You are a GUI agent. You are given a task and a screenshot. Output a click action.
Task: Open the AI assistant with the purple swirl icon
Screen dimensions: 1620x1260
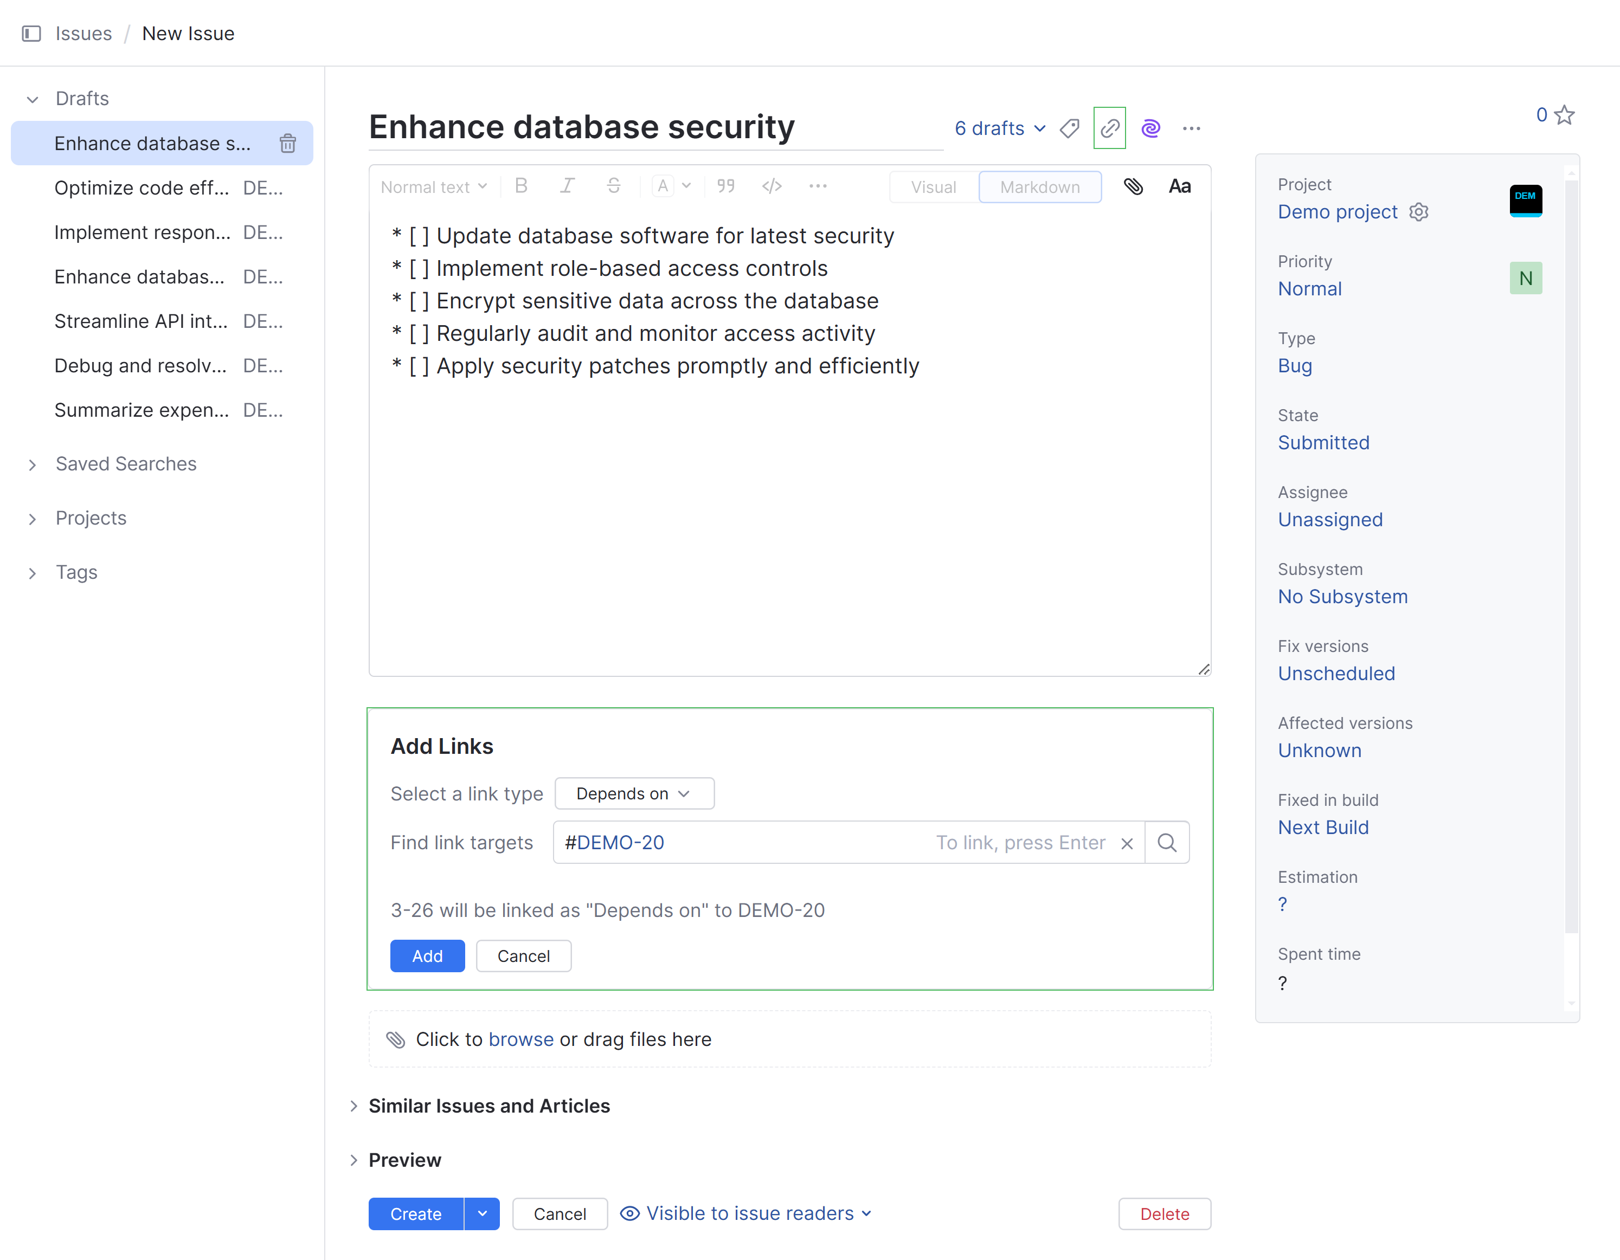click(1151, 128)
